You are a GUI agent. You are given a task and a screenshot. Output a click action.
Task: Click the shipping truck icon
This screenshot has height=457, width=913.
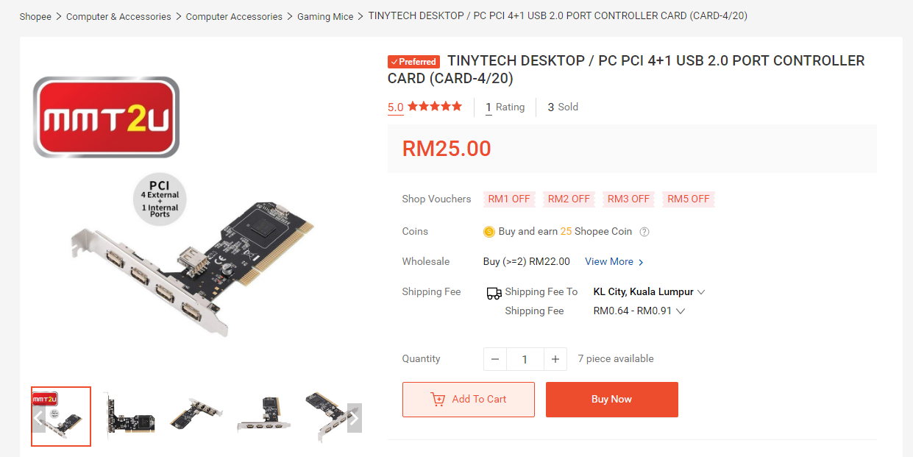coord(494,293)
